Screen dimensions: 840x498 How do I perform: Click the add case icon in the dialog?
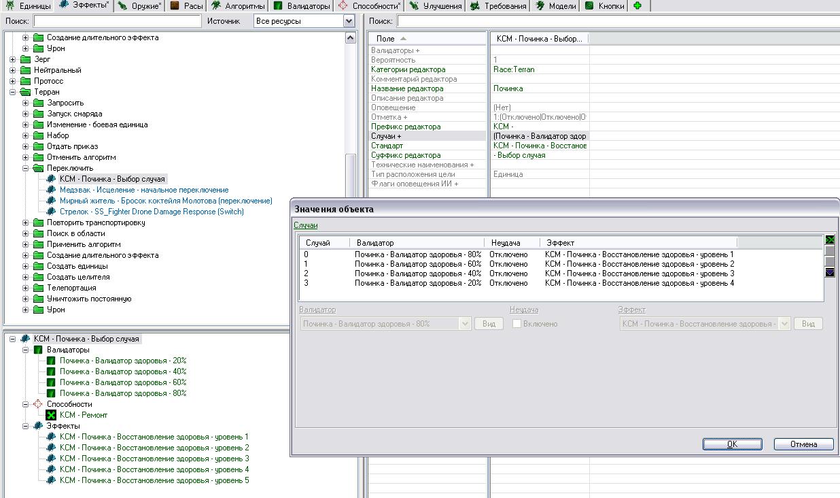[x=830, y=240]
